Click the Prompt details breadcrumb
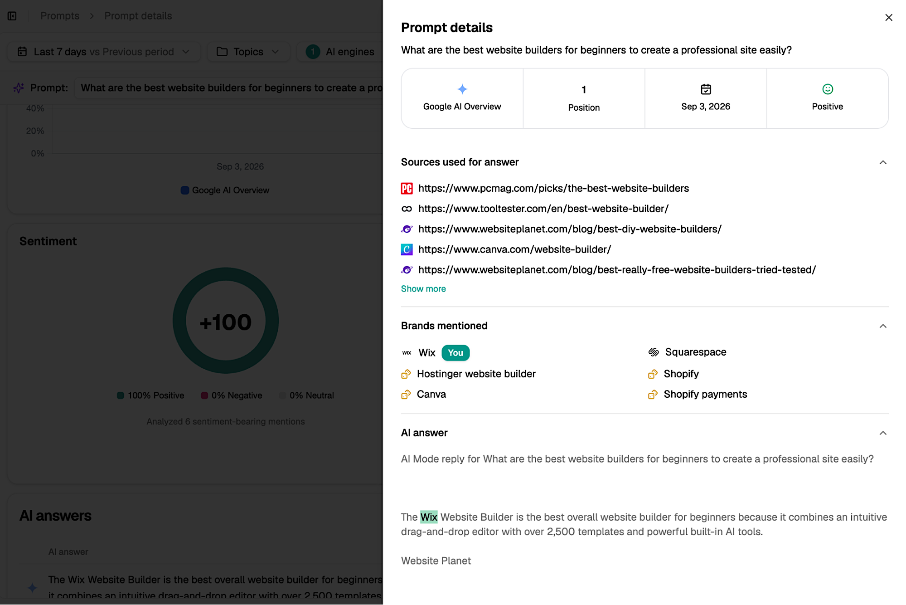 click(138, 16)
